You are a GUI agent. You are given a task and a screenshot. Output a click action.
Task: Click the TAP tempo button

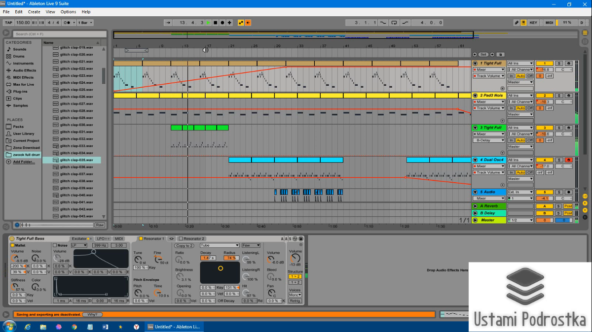point(8,23)
